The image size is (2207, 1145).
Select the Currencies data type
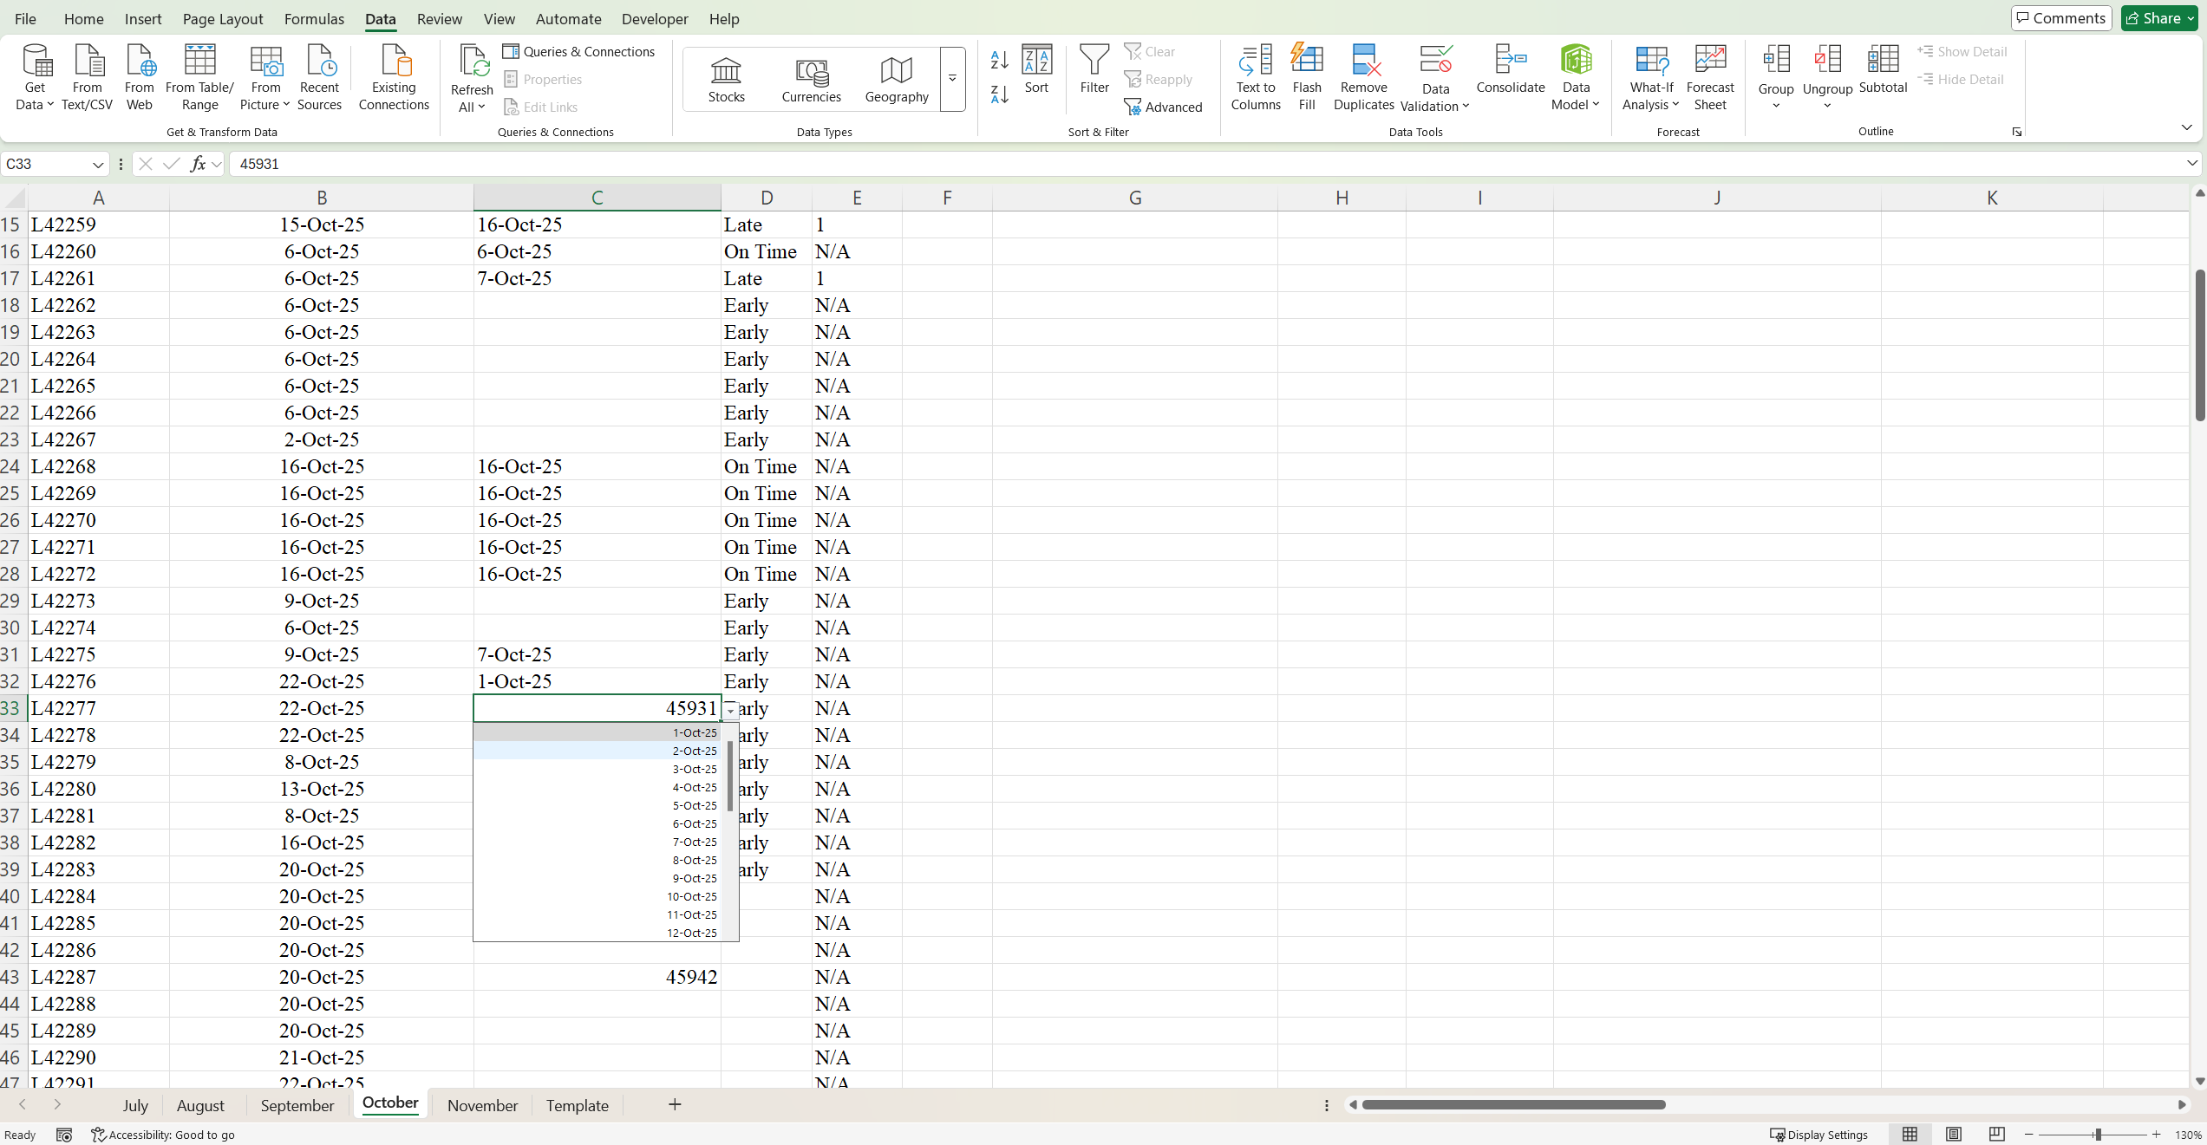(x=812, y=80)
